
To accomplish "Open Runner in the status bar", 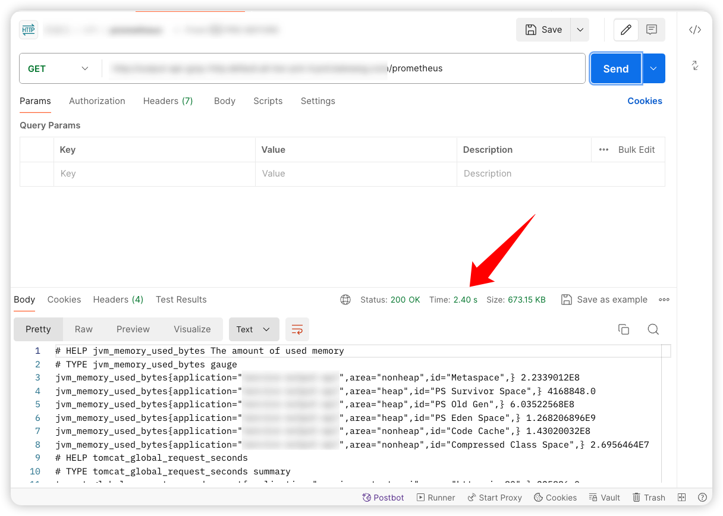I will [436, 498].
